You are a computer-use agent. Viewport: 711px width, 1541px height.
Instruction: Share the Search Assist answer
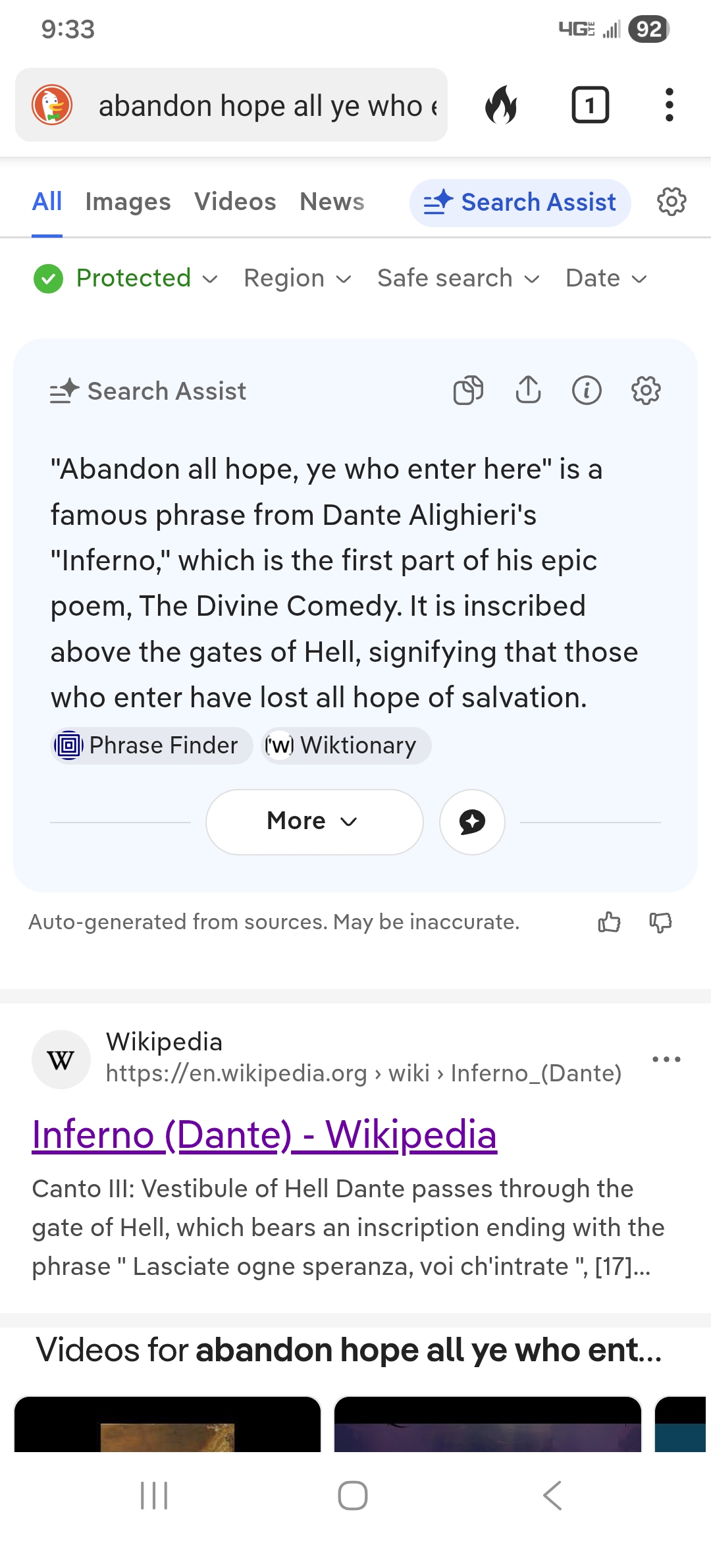(x=528, y=391)
